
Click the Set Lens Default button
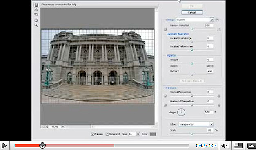[x=192, y=81]
